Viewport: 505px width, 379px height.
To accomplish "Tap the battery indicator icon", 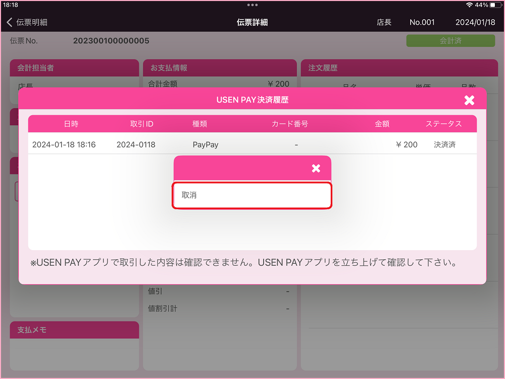I will (x=495, y=5).
